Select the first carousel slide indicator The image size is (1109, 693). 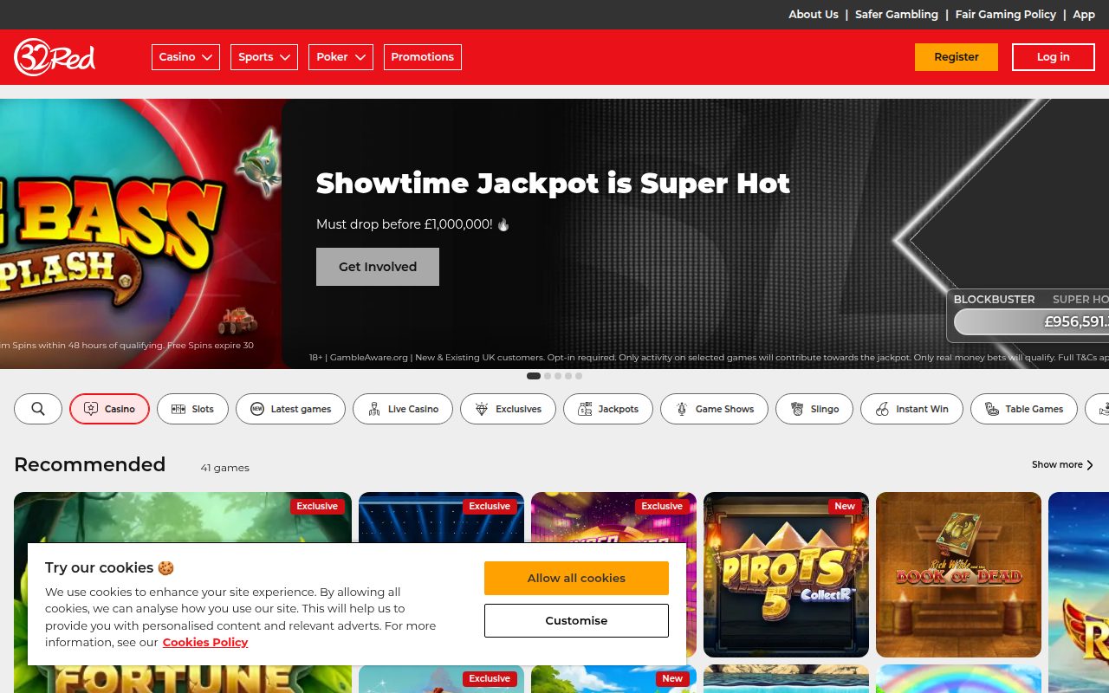tap(534, 376)
